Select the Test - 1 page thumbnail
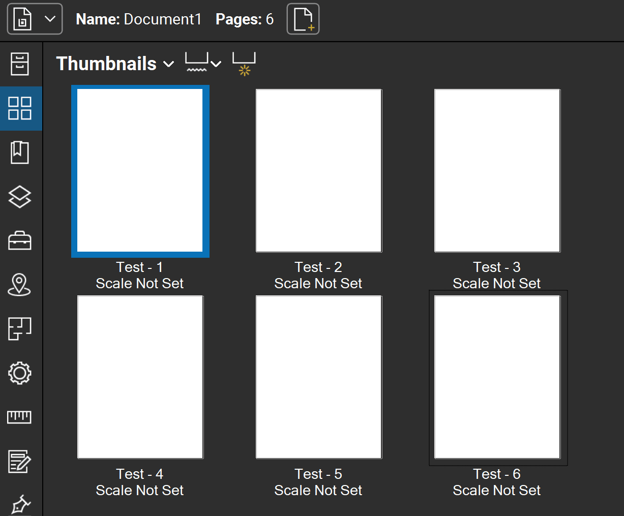The image size is (624, 516). 140,171
